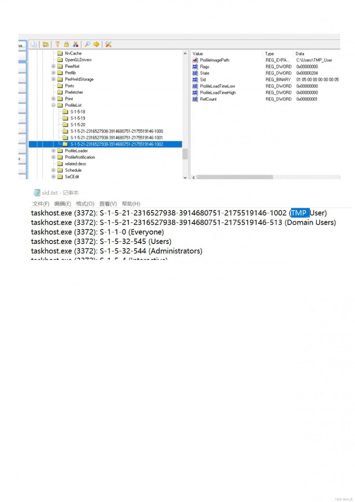Select the Ports key
The height and width of the screenshot is (502, 355).
pos(69,85)
